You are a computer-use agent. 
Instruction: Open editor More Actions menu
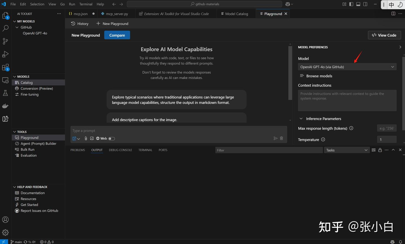[x=400, y=13]
